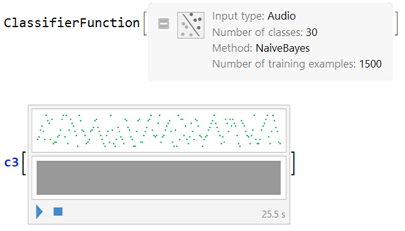Click the closing bracket after audio player
405x231 pixels.
pyautogui.click(x=293, y=163)
